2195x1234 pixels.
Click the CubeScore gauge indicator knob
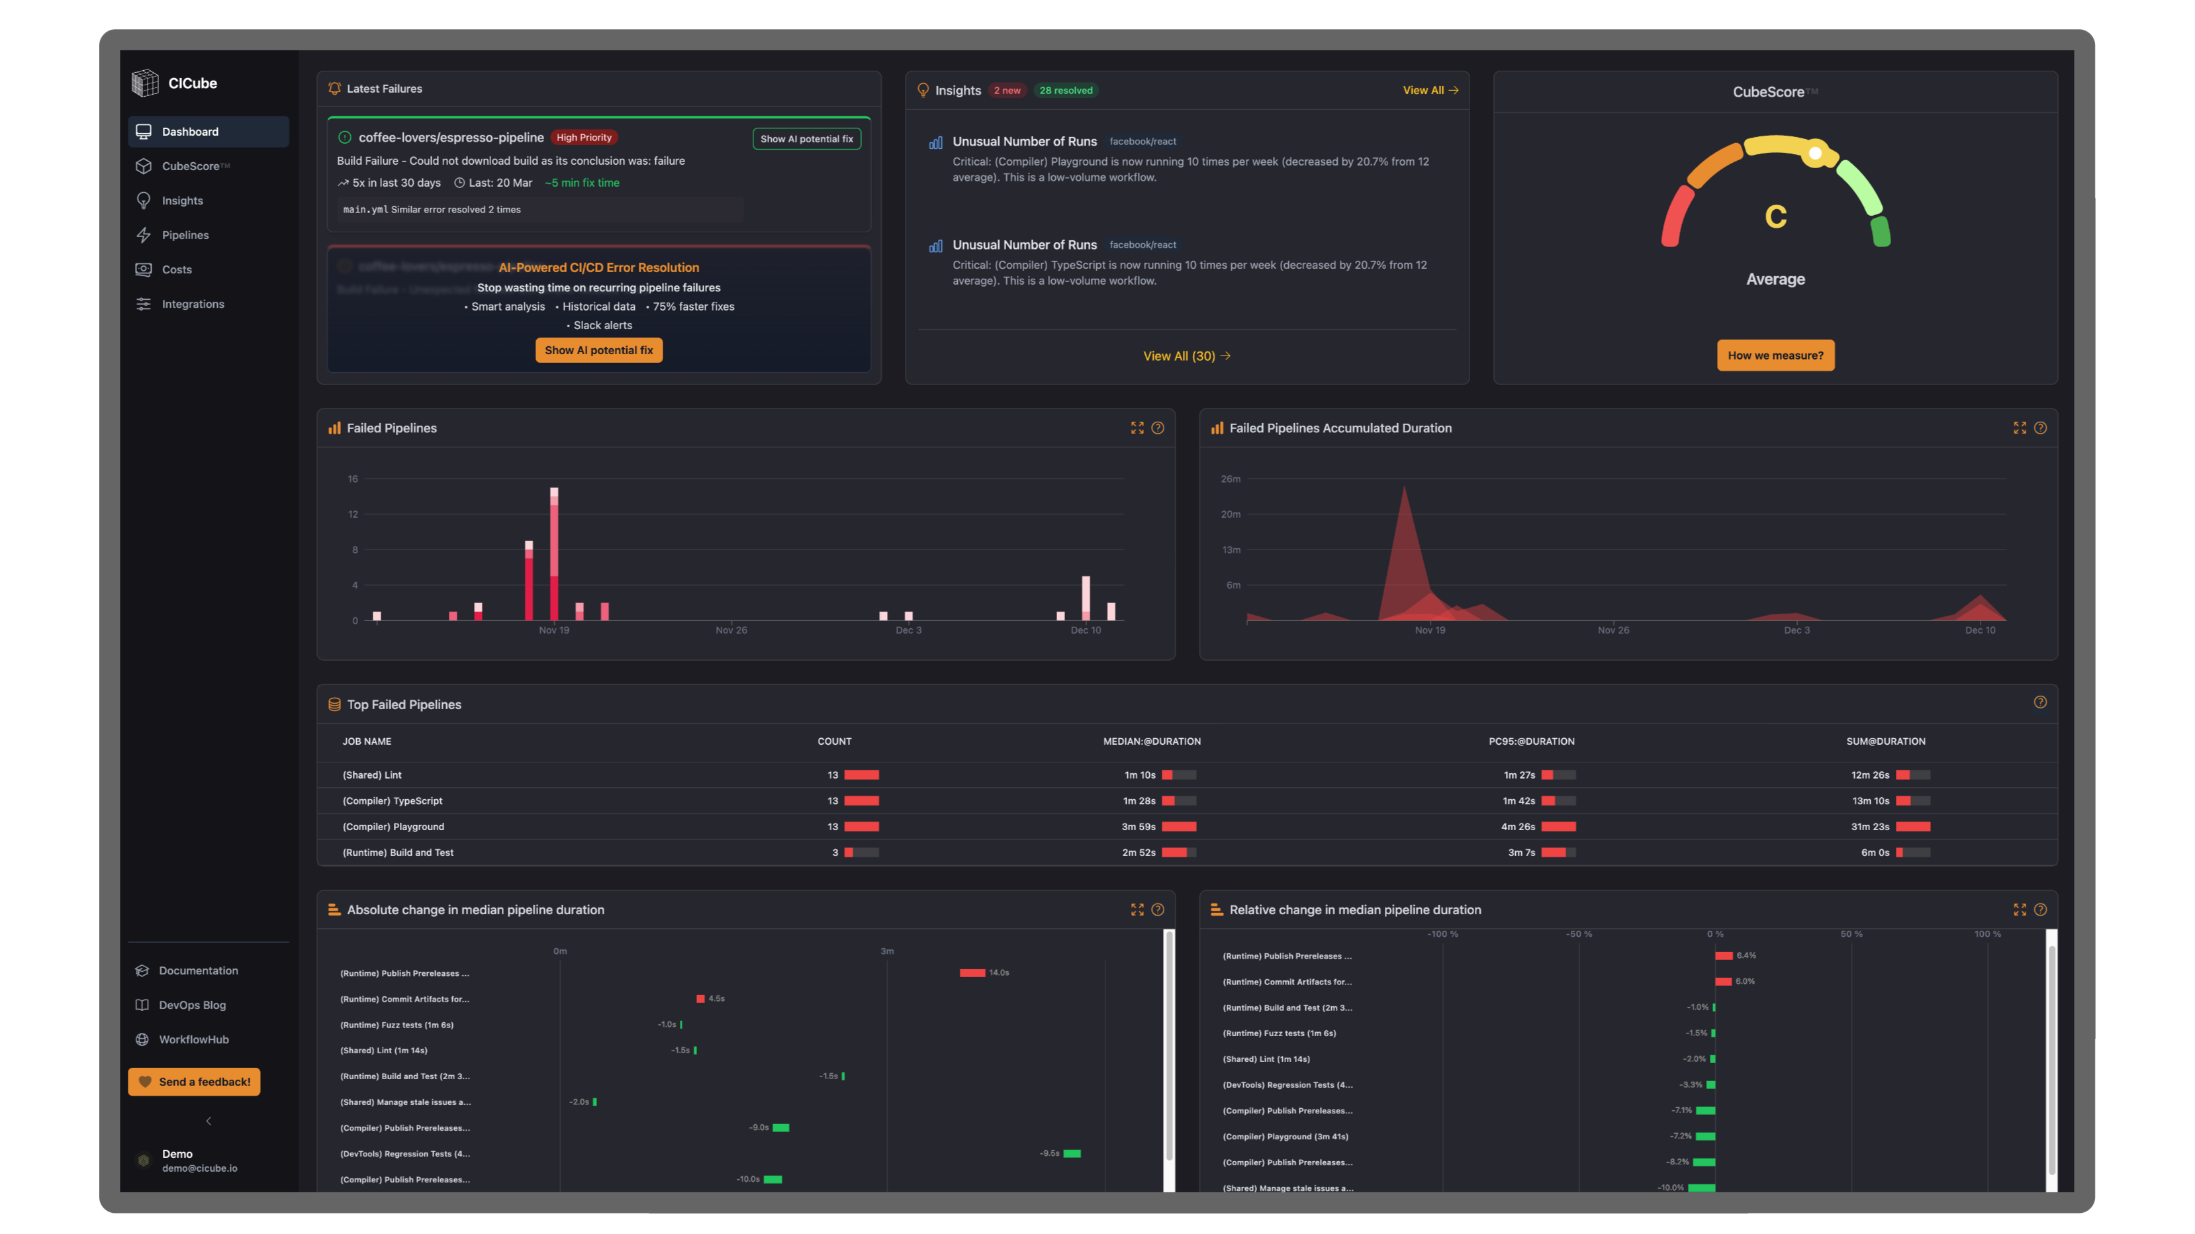(x=1815, y=154)
